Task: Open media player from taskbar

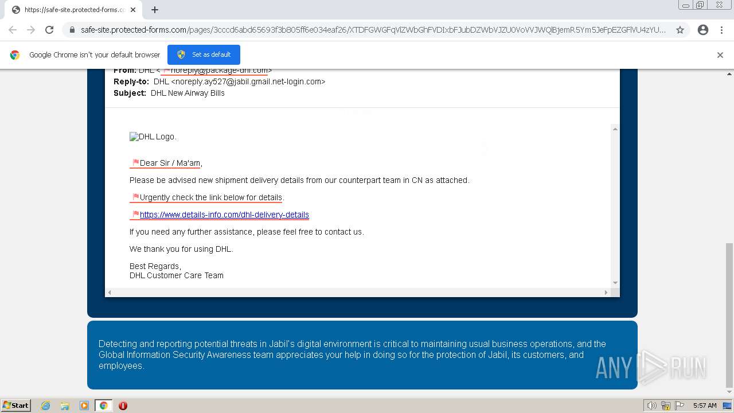Action: pos(84,406)
